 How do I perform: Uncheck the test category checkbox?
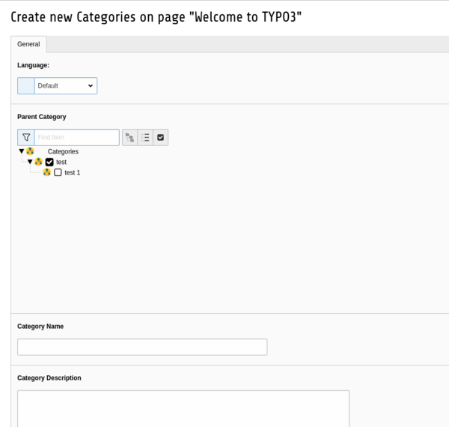(x=50, y=162)
